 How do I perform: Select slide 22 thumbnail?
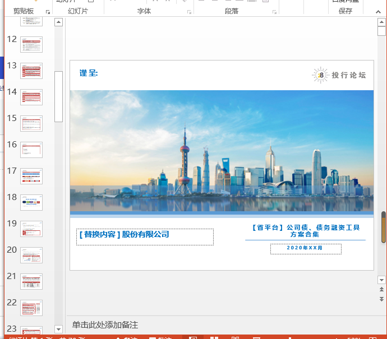(x=31, y=308)
